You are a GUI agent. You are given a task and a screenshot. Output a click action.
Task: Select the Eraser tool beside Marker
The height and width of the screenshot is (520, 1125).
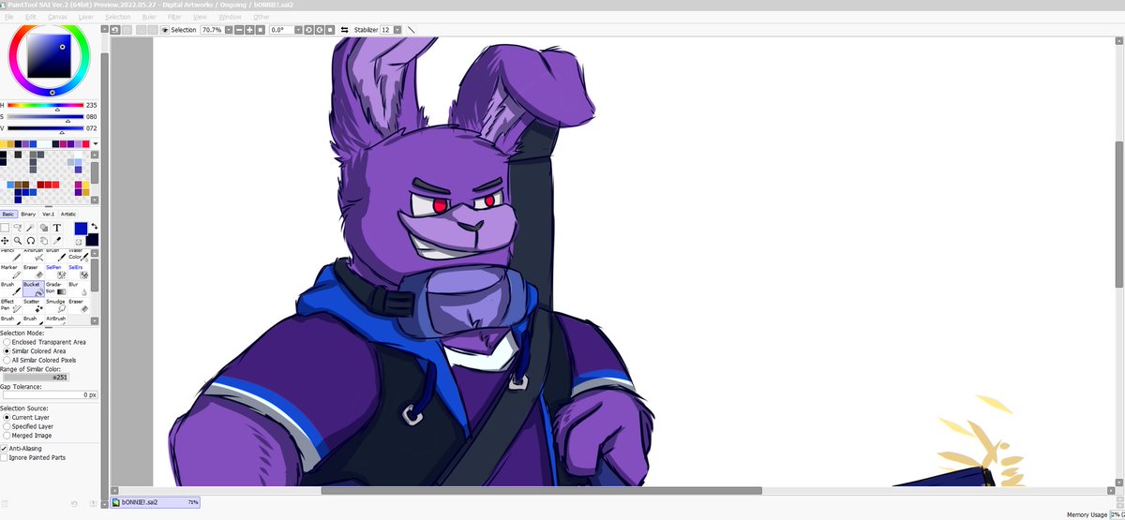[x=34, y=272]
